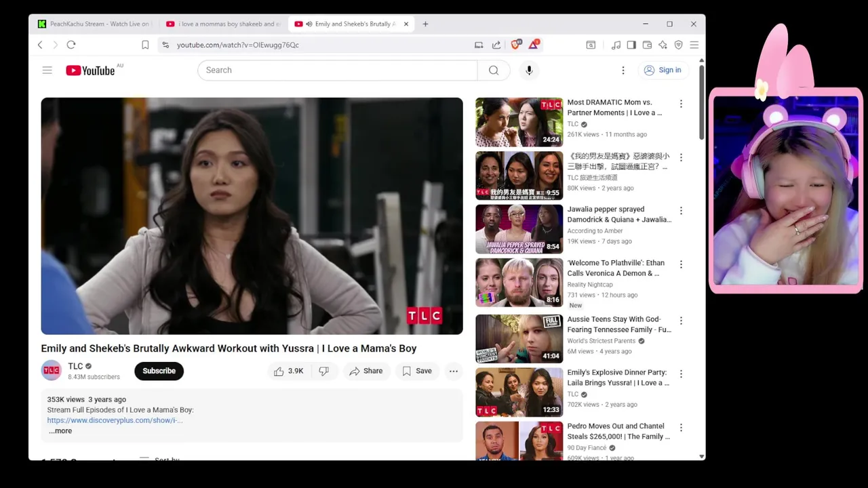Open the Leo AI sparkle icon
Viewport: 868px width, 488px height.
(x=663, y=45)
